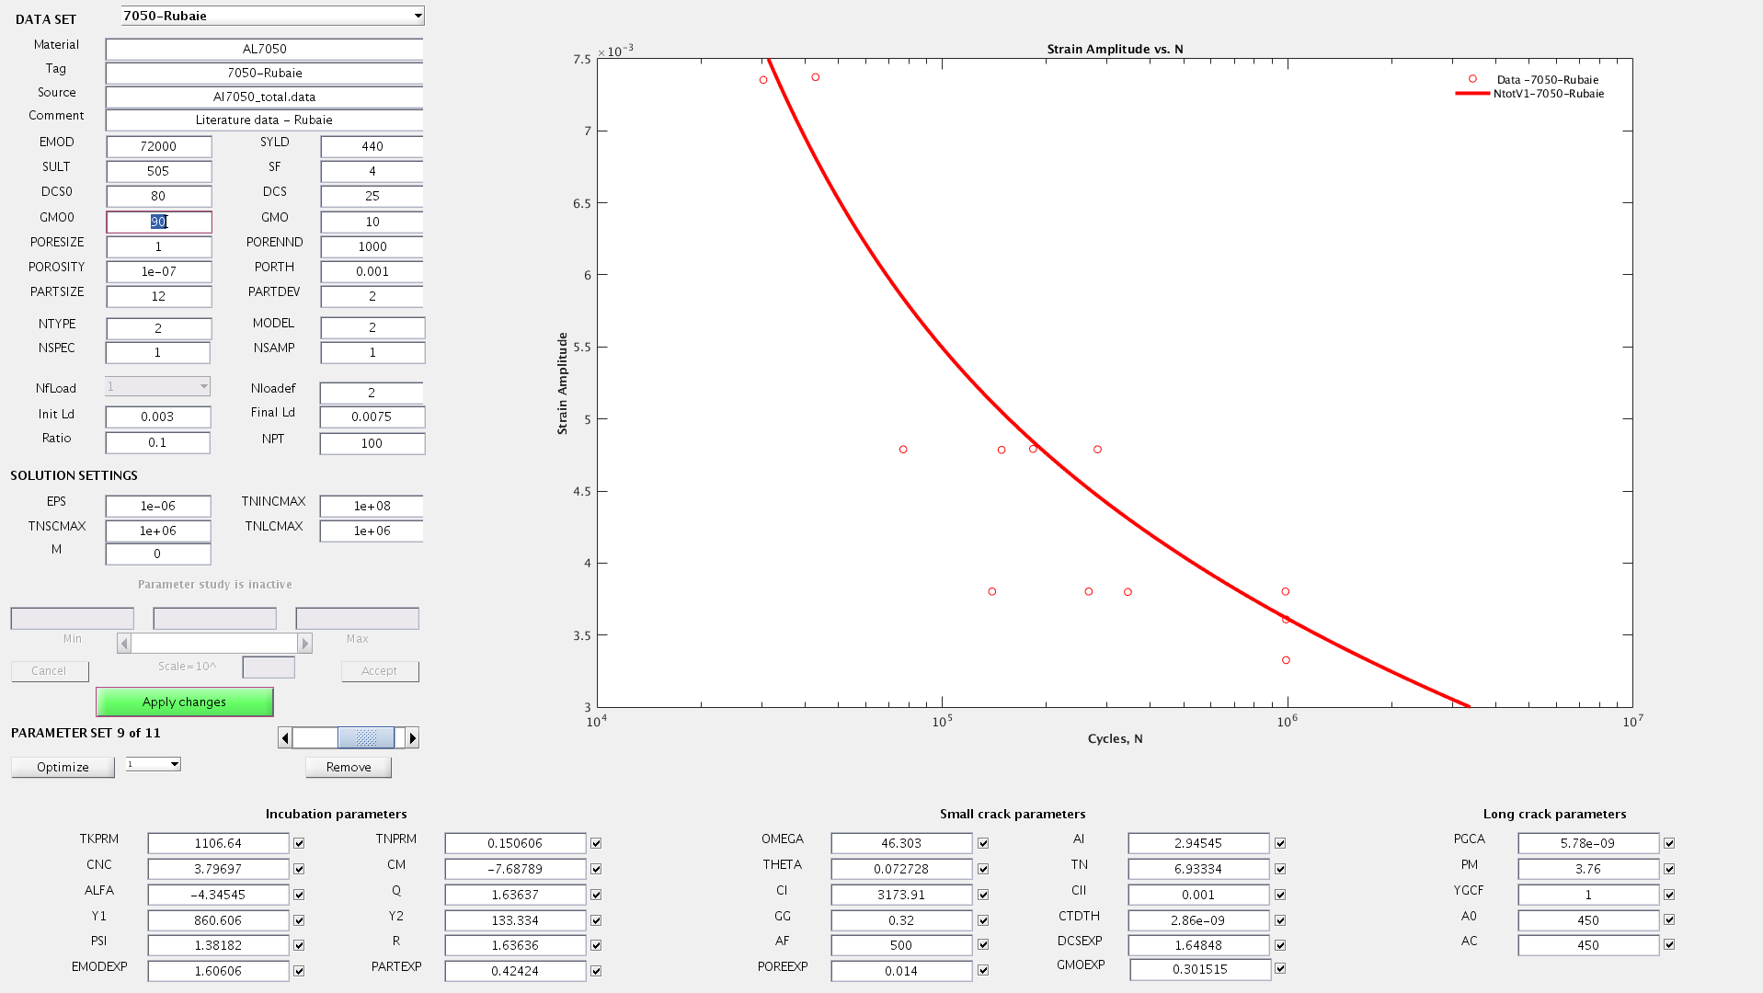Click the Optimize button
This screenshot has width=1763, height=993.
click(x=63, y=767)
